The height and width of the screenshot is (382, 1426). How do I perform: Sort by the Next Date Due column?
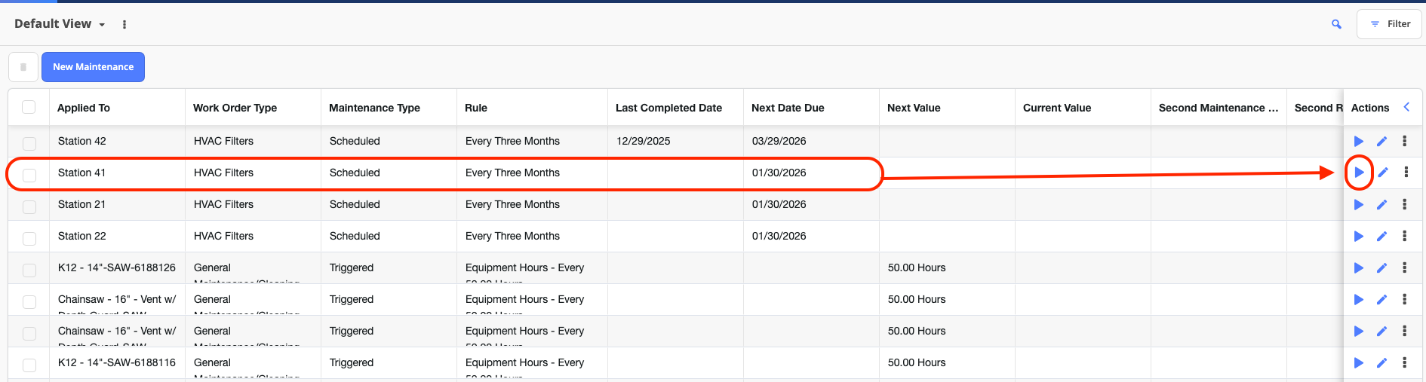788,108
